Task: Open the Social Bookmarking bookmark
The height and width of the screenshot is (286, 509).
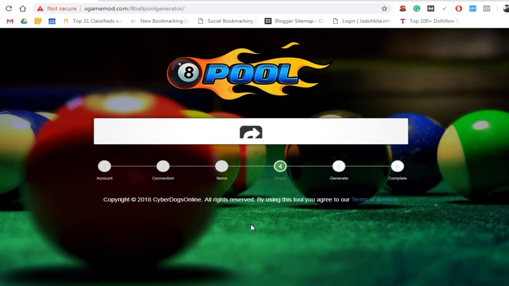Action: (x=227, y=21)
